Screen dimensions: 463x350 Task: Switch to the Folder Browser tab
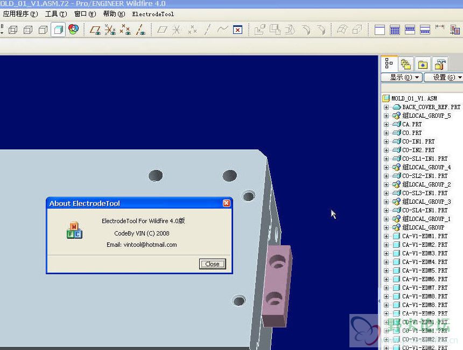click(406, 65)
